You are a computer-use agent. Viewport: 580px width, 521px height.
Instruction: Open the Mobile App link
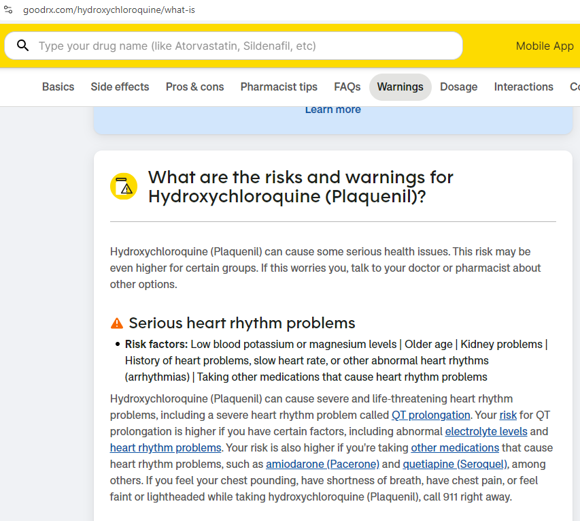coord(545,46)
